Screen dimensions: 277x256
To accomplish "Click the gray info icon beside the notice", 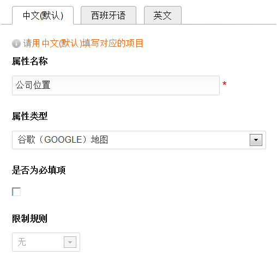I will pyautogui.click(x=16, y=44).
